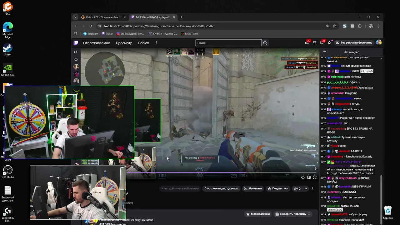Enter fullscreen in the video player

click(x=315, y=177)
